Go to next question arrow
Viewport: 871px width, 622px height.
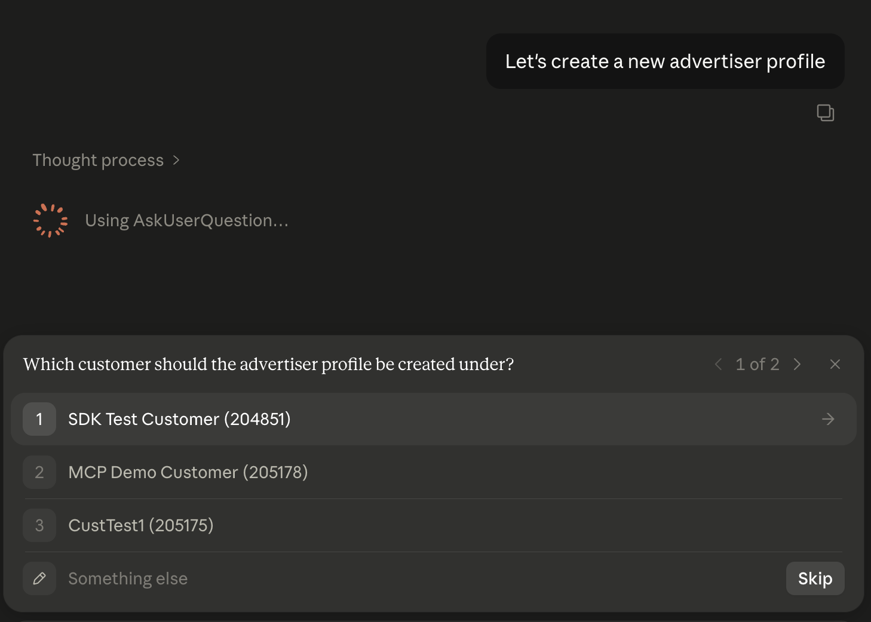797,364
